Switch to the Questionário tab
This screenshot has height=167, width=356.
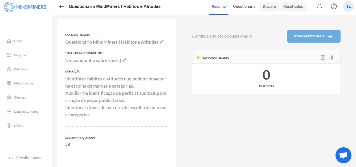(x=244, y=7)
